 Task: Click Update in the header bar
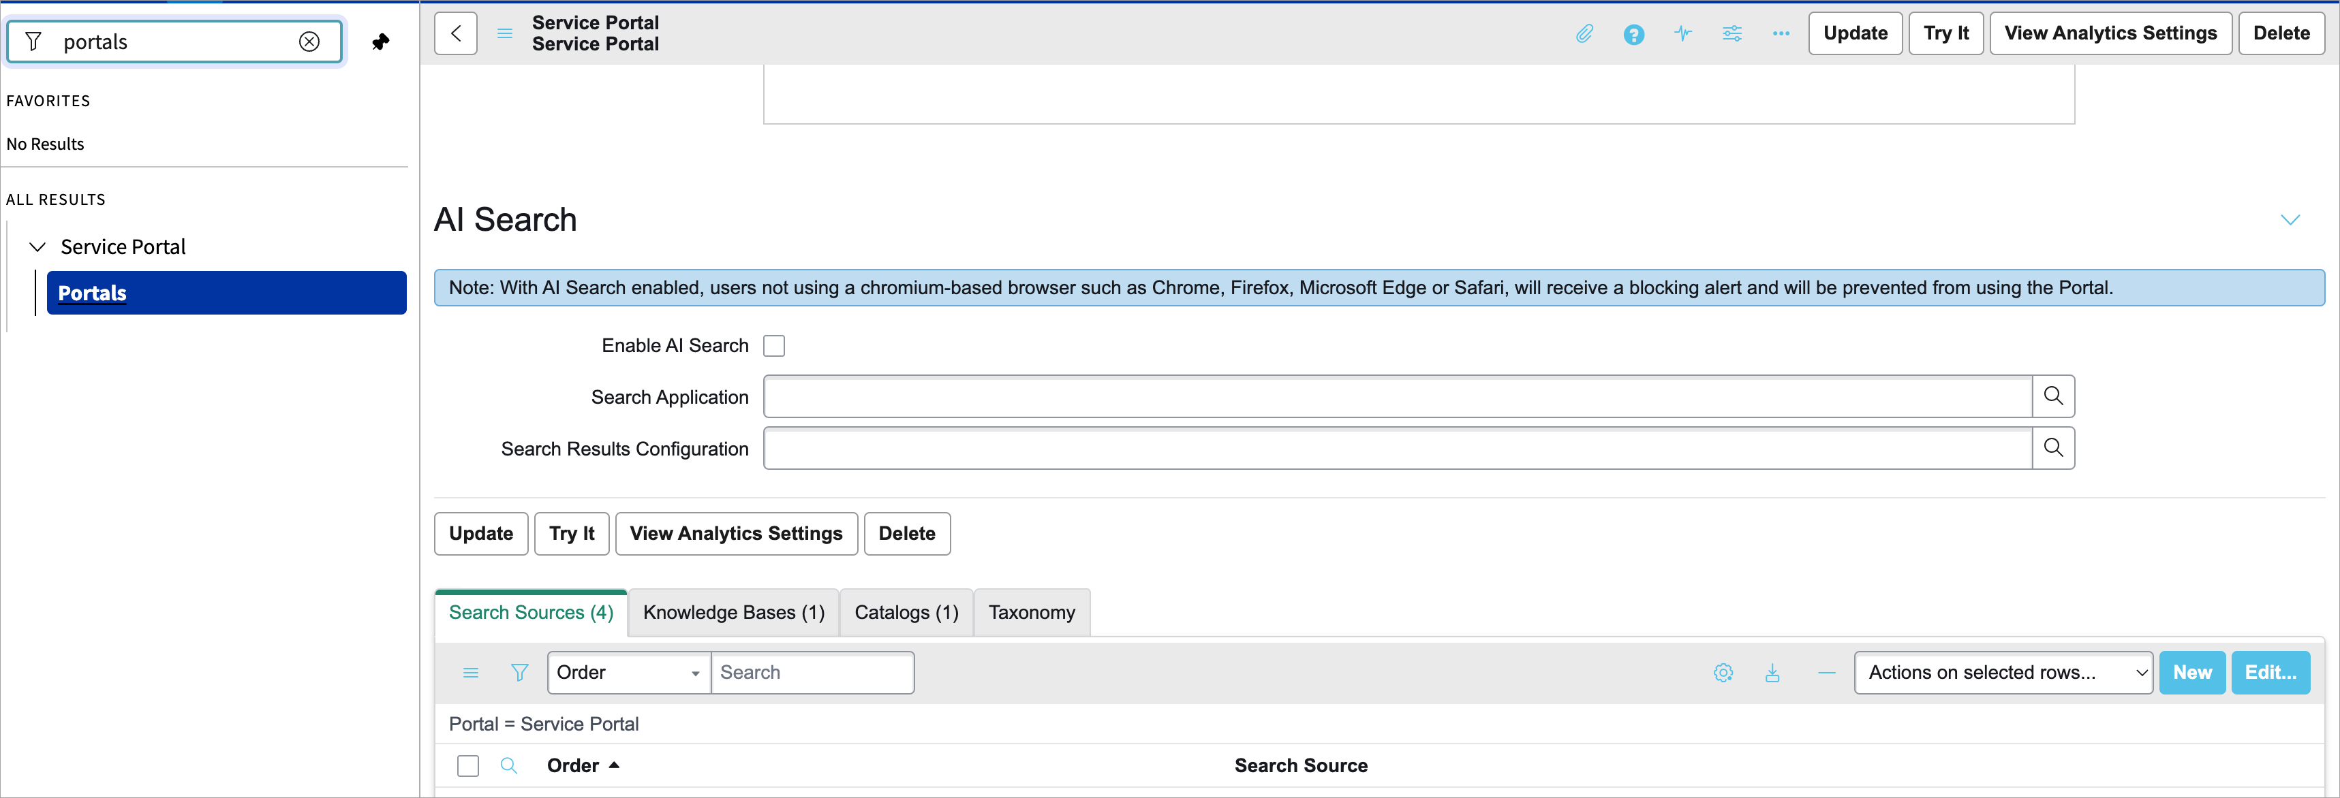click(1855, 33)
